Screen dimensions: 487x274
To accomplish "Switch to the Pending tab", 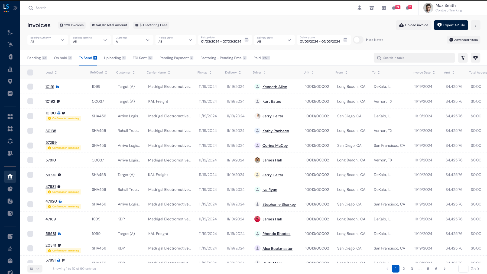I will pos(37,58).
